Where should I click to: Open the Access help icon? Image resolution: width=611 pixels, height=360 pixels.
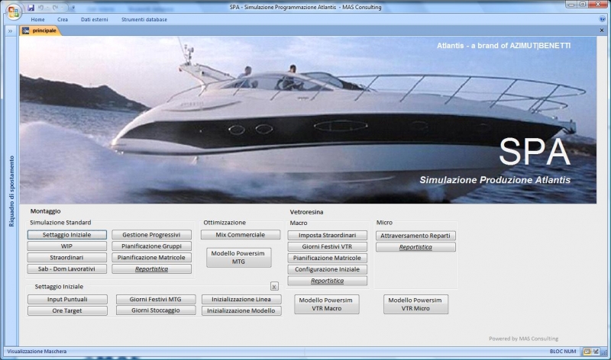coord(603,19)
